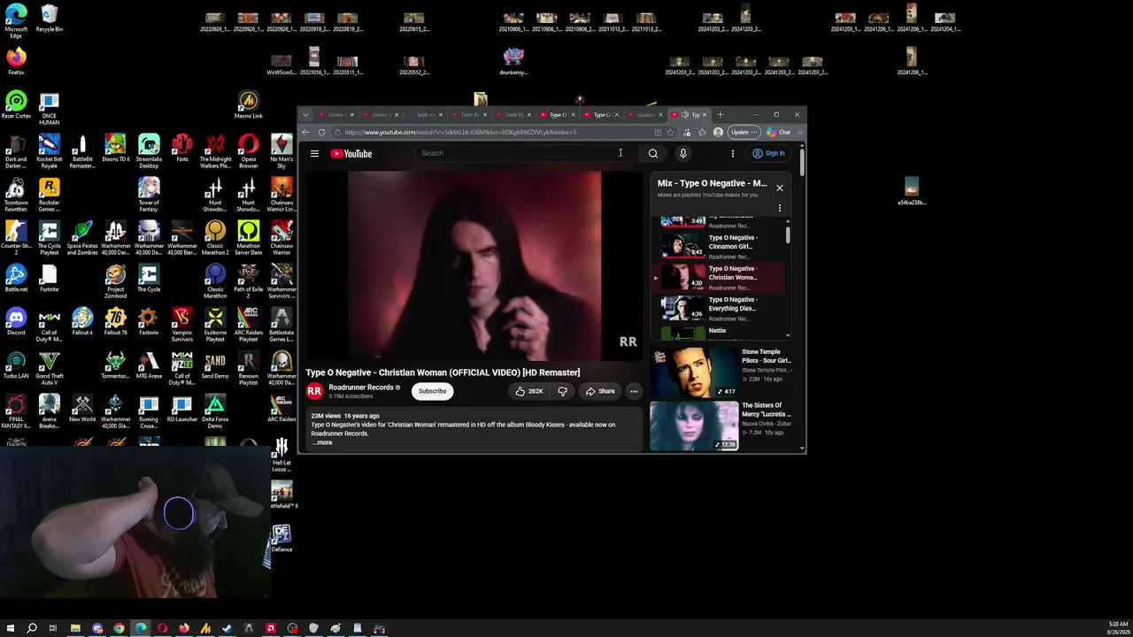Open YouTube settings three-dot menu
Viewport: 1133px width, 637px height.
point(732,153)
